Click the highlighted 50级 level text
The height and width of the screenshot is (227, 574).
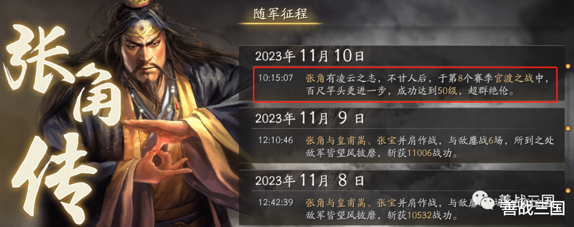click(x=448, y=91)
